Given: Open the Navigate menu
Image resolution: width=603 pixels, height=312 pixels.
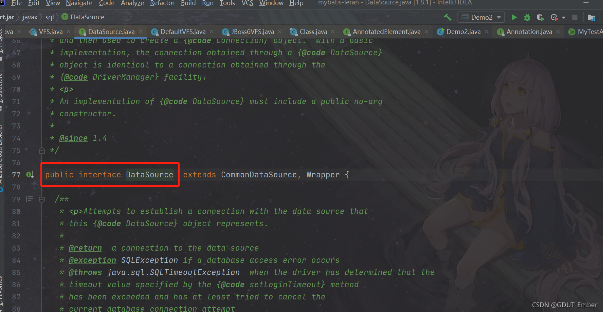Looking at the screenshot, I should pyautogui.click(x=79, y=3).
